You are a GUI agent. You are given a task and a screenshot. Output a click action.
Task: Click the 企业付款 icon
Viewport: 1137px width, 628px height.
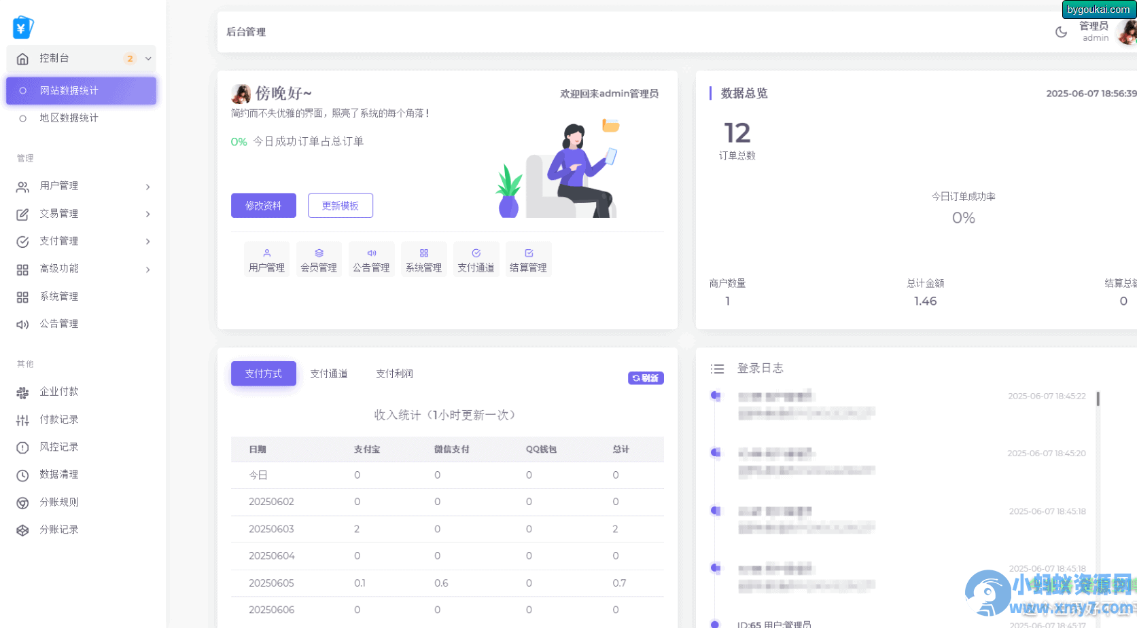click(22, 392)
